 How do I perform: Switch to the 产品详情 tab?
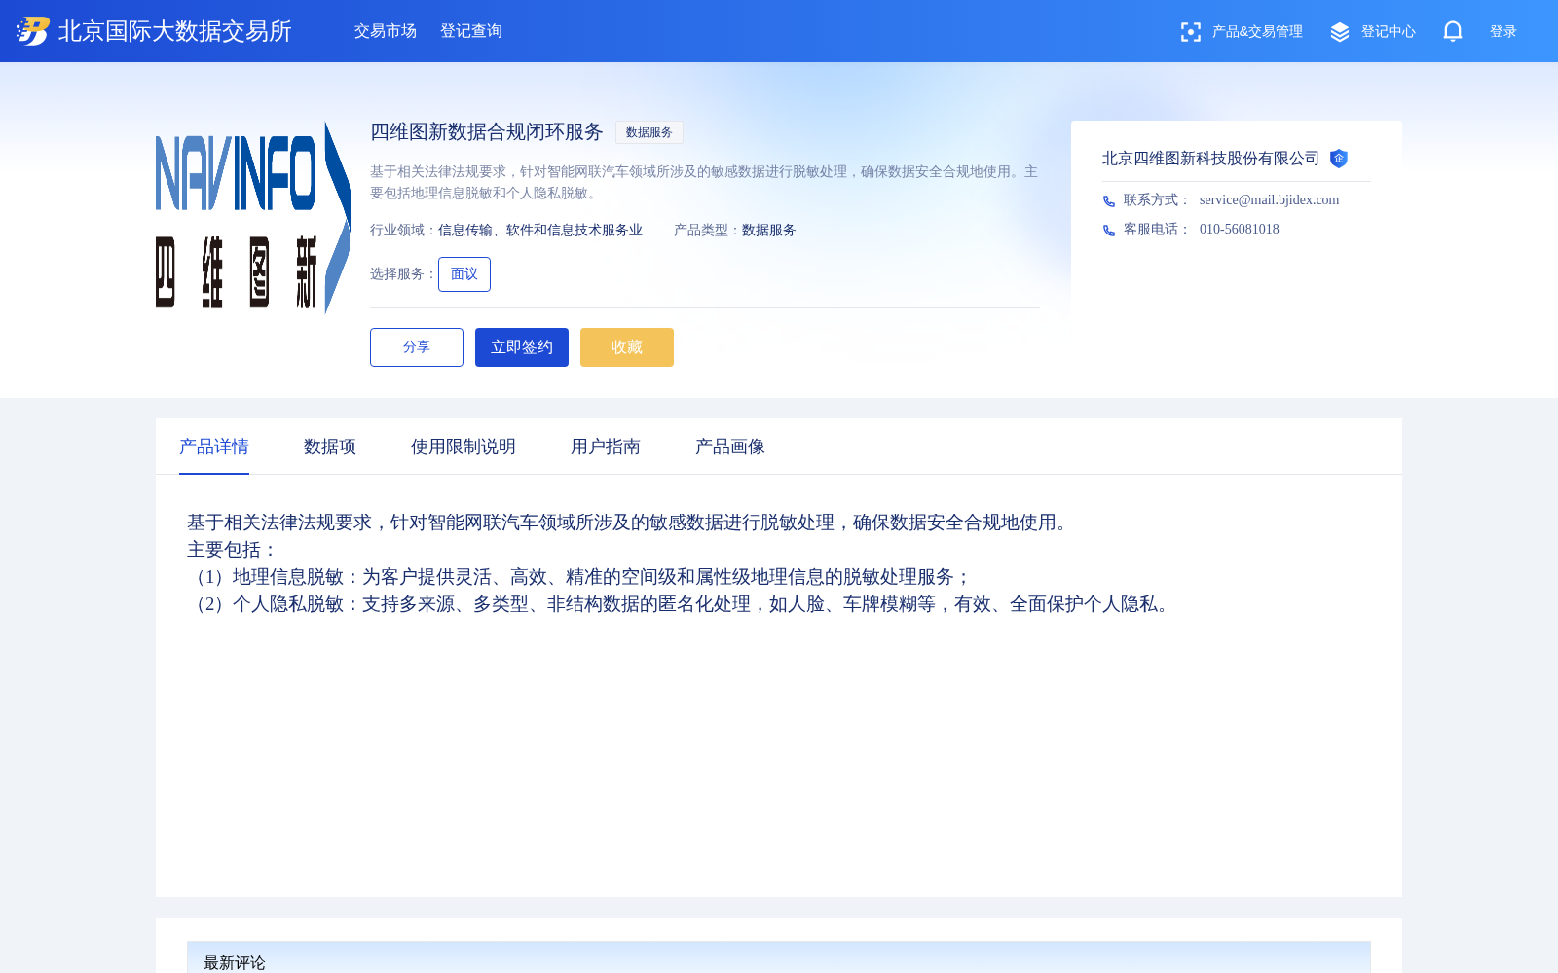click(x=214, y=447)
